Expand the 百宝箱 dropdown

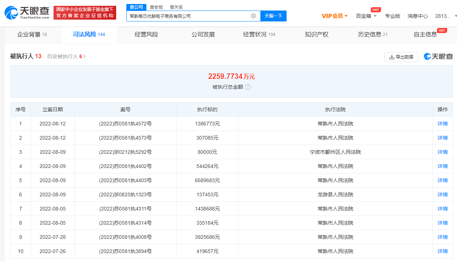click(366, 16)
